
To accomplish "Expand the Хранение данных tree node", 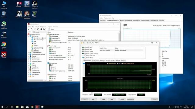I will pyautogui.click(x=28, y=61).
